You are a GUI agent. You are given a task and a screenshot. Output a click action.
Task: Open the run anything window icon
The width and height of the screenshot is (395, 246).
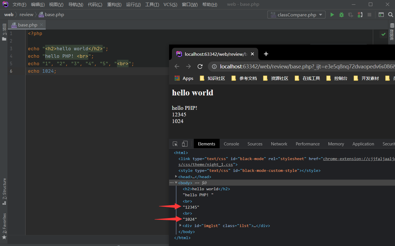[x=381, y=15]
